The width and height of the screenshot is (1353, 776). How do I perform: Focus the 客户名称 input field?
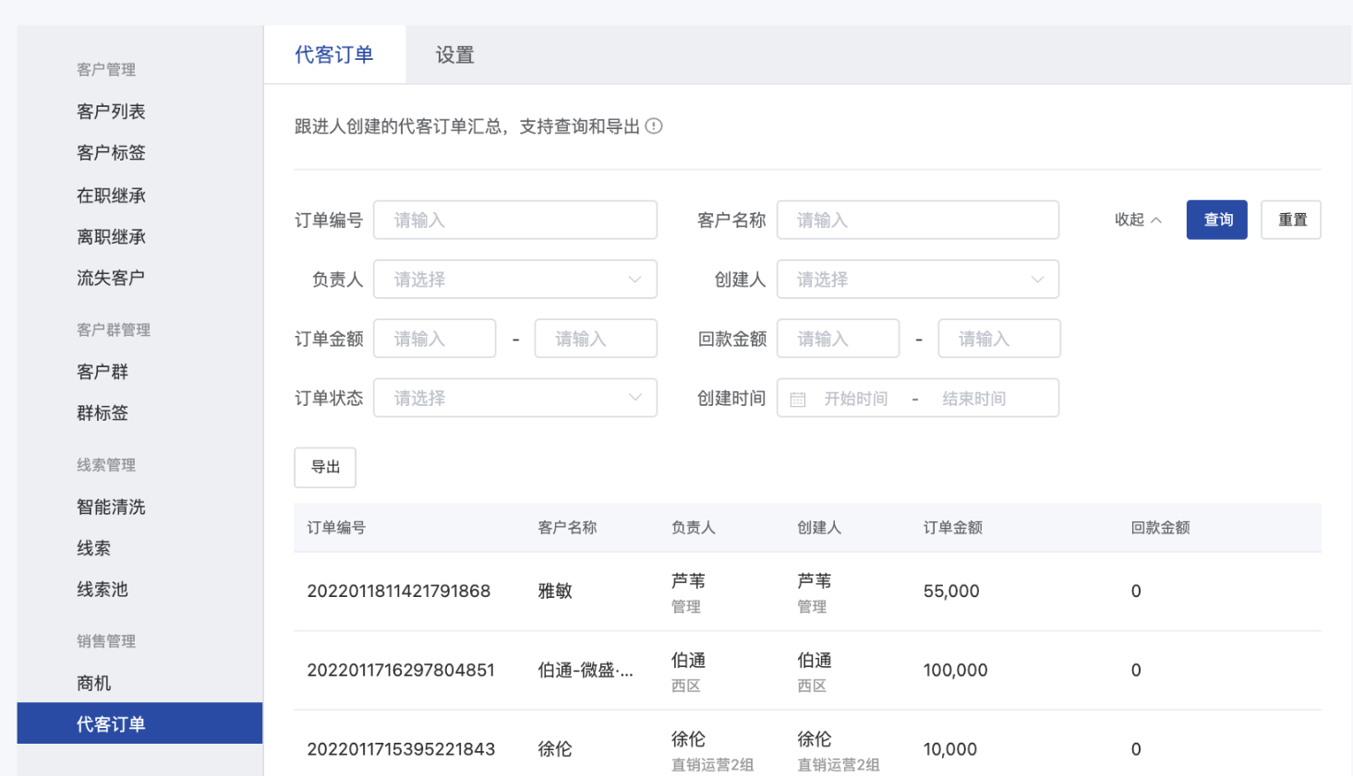(x=918, y=220)
